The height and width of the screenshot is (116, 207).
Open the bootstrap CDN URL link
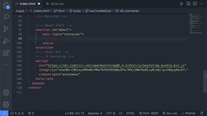[116, 65]
